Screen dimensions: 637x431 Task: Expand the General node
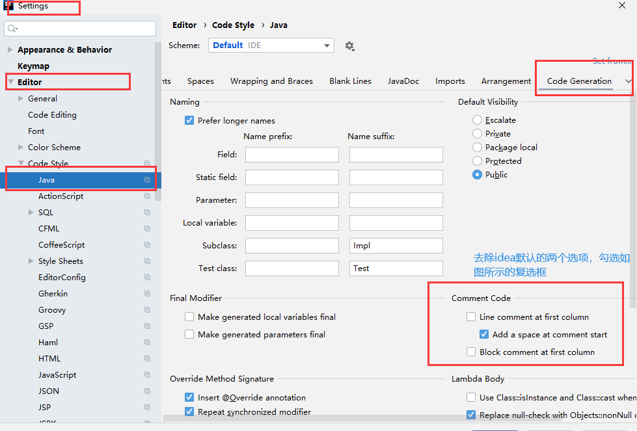[x=21, y=99]
